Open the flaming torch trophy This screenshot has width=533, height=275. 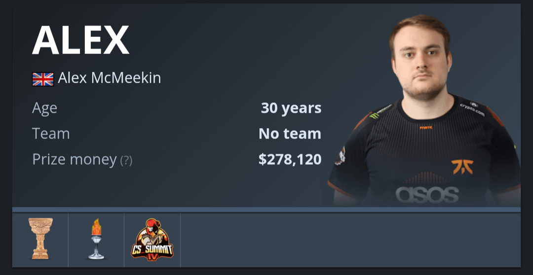tap(96, 239)
